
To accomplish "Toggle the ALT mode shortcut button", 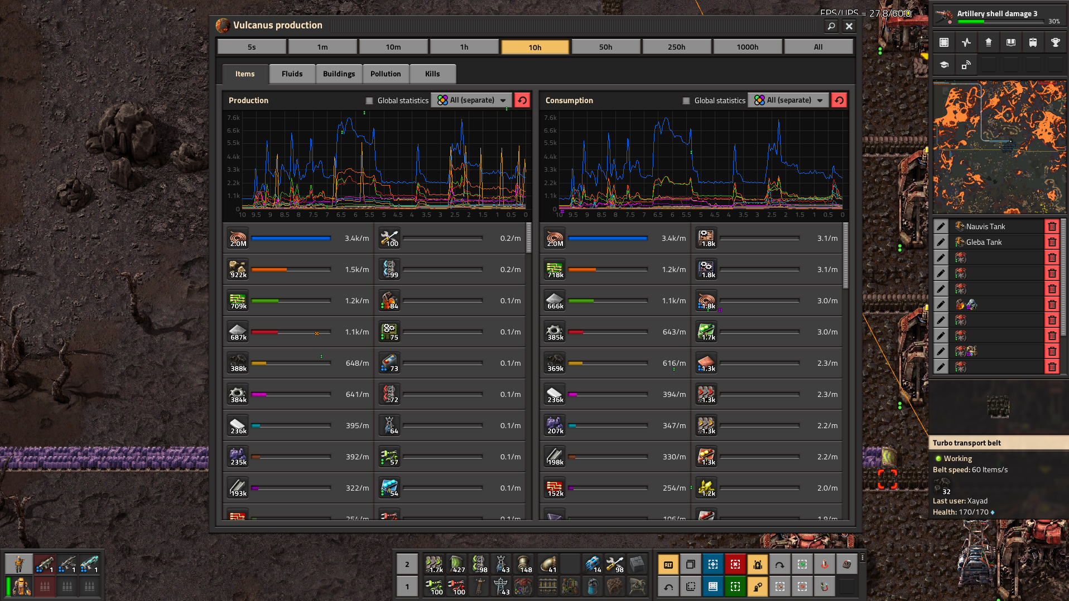I will point(668,564).
